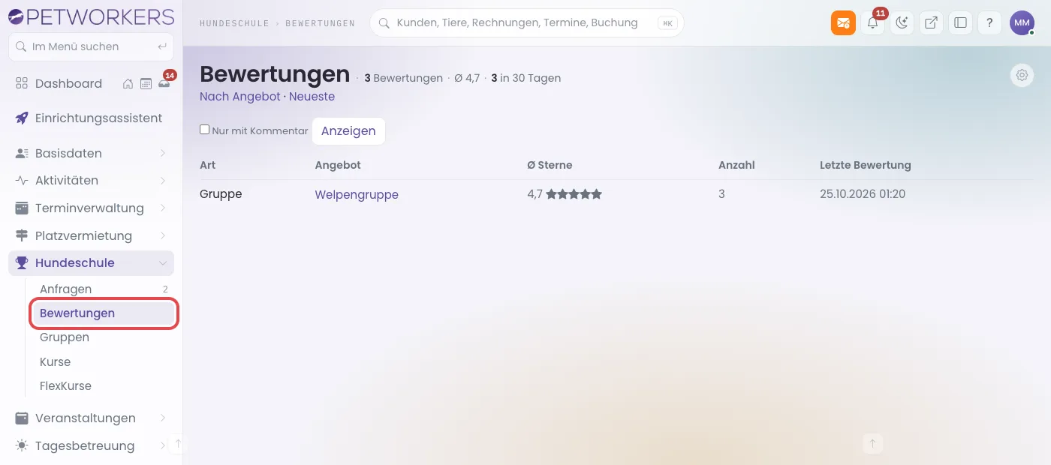Viewport: 1051px width, 465px height.
Task: Click the BEWERTUNGEN breadcrumb
Action: click(321, 23)
